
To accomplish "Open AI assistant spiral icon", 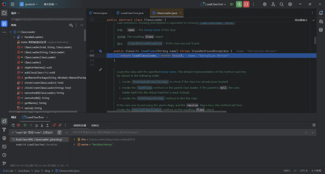I will pos(264,4).
